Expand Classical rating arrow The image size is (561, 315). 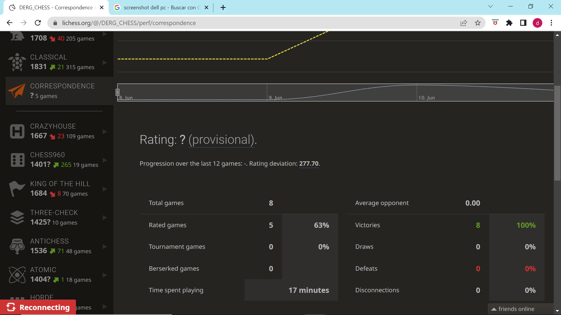105,62
